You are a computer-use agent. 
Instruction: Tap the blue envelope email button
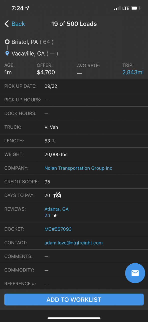pos(135,273)
